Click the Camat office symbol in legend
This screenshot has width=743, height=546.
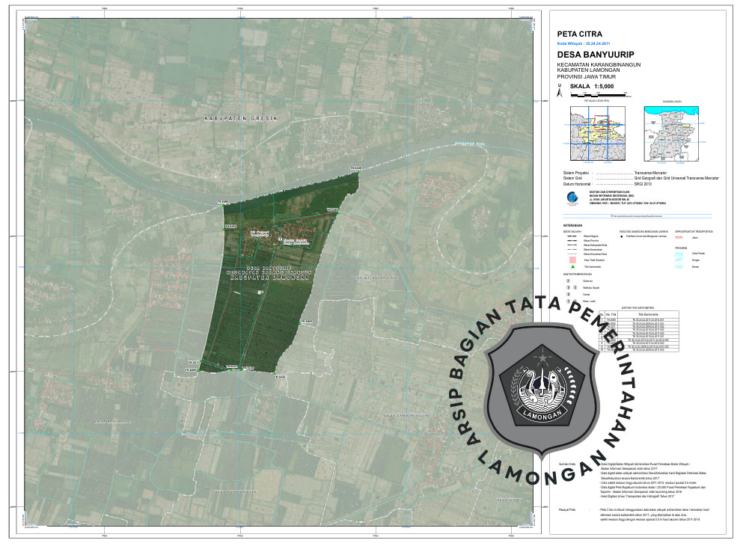(x=568, y=293)
